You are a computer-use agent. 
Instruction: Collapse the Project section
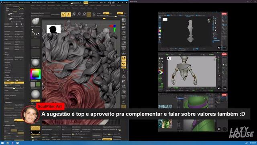coord(7,75)
